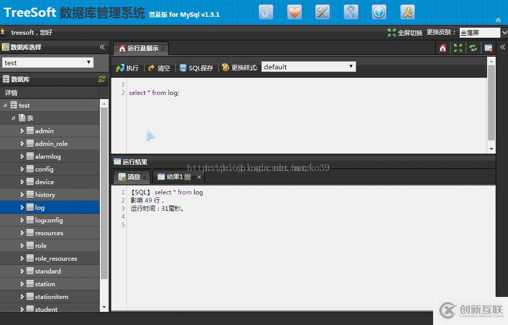Collapse the 数据库选择 left panel

(102, 47)
